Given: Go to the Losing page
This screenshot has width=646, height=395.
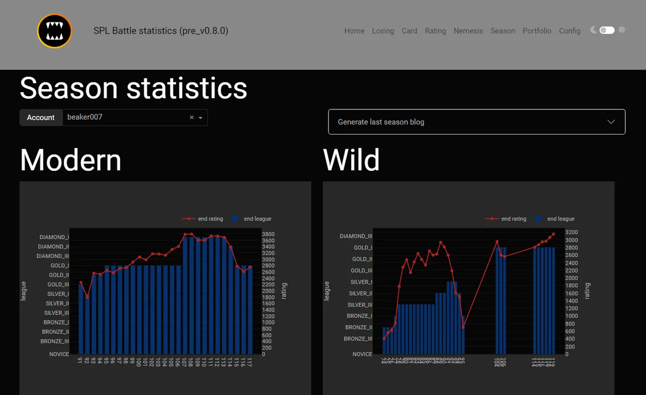Looking at the screenshot, I should click(x=383, y=31).
